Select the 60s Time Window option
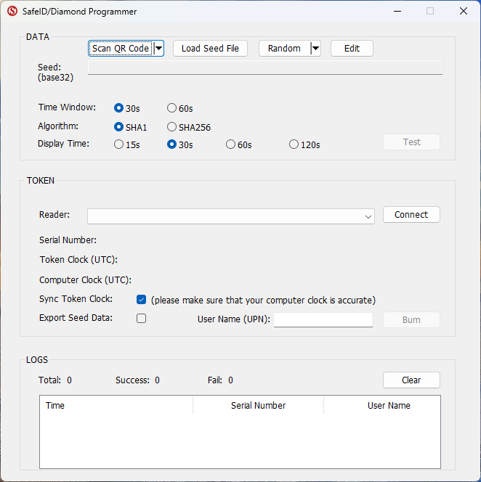The width and height of the screenshot is (481, 482). 172,108
